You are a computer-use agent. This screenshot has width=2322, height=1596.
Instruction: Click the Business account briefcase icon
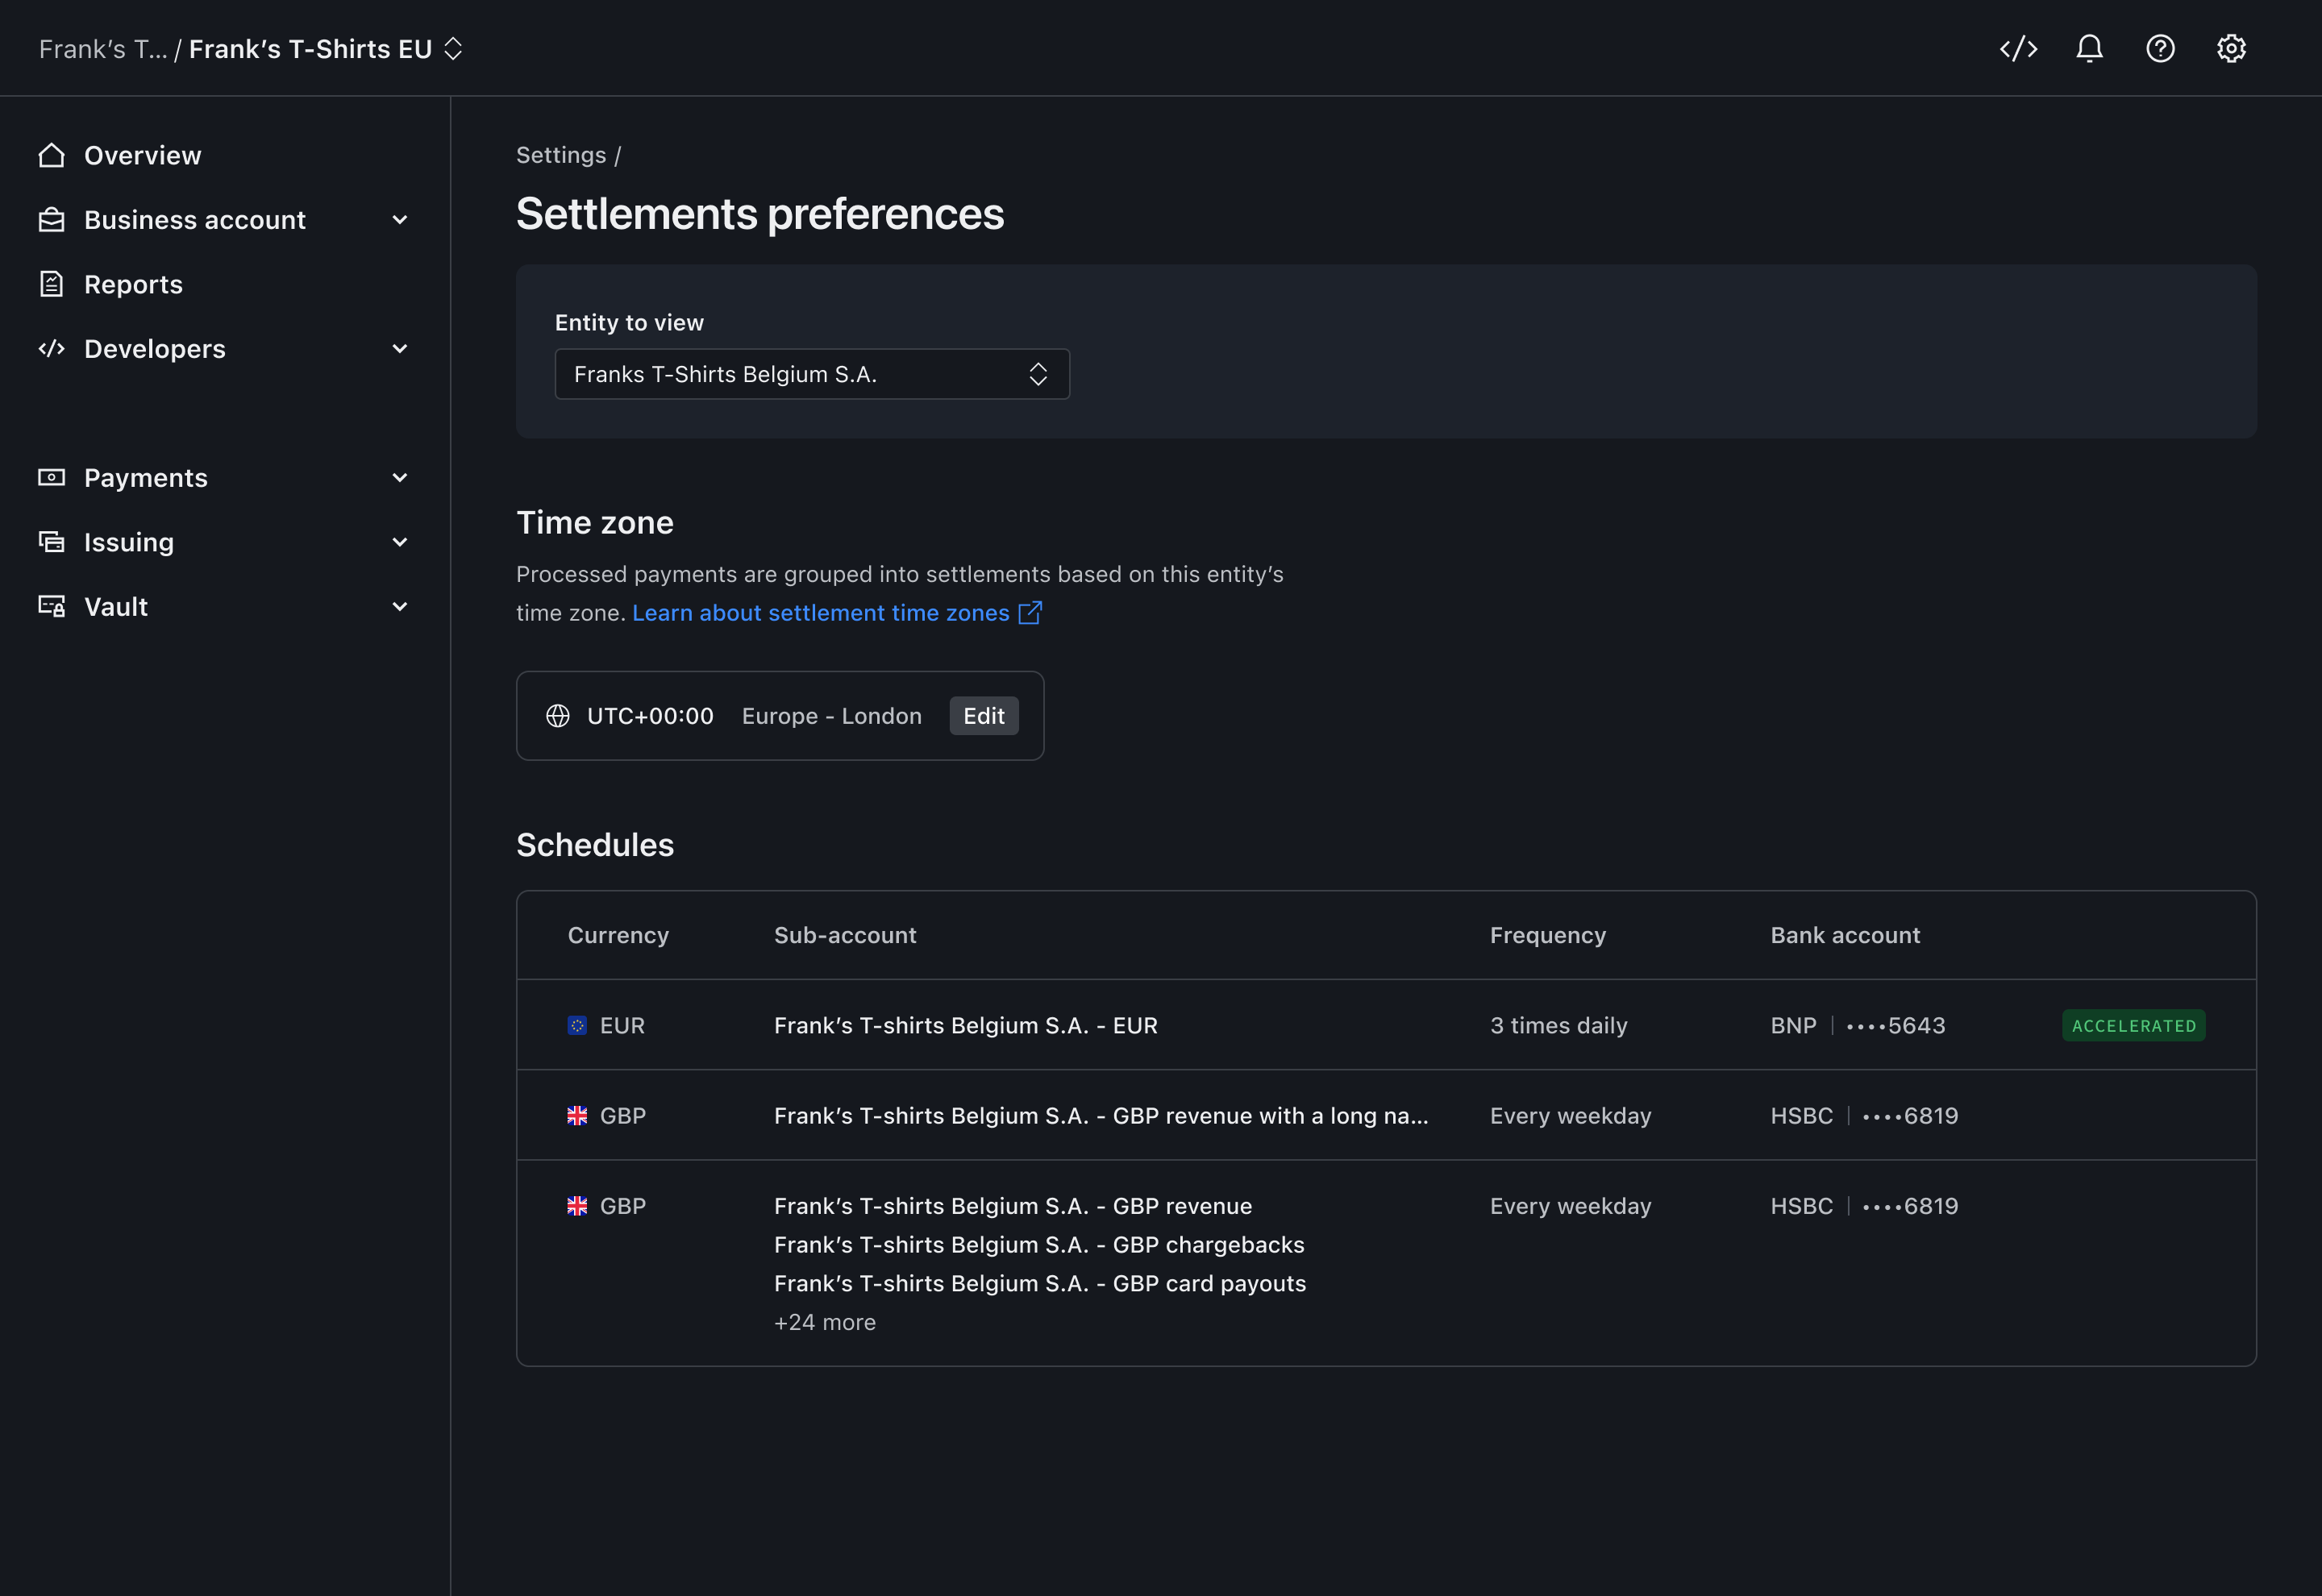point(51,220)
